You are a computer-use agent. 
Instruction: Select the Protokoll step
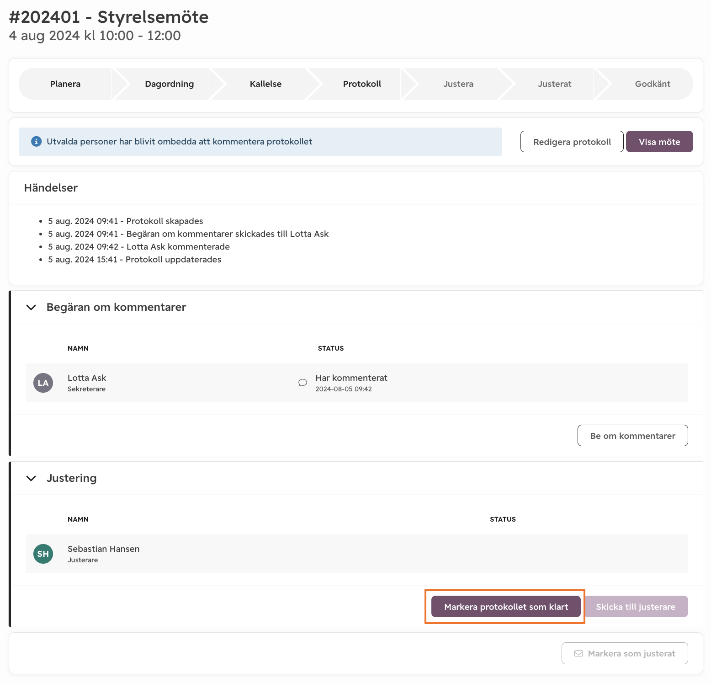coord(362,84)
